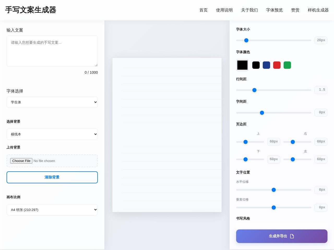The image size is (334, 250).
Task: Open the 画布比例 dropdown showing A4 纸张
Action: [52, 210]
